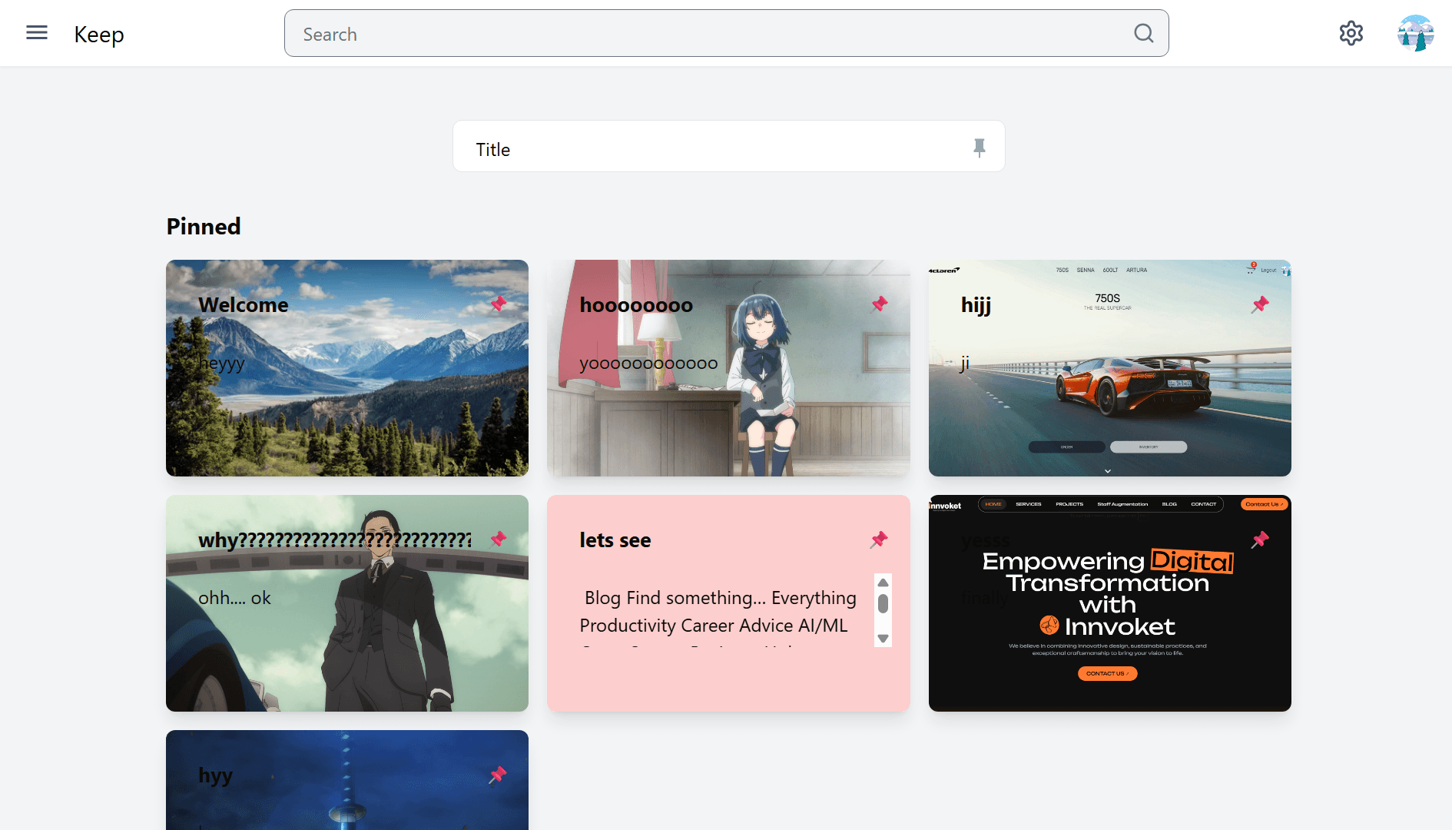Open the Welcome note title

(244, 305)
